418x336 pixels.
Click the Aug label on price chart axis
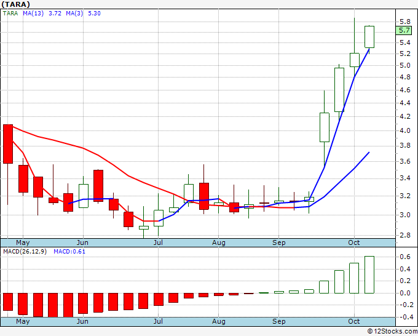(219, 242)
